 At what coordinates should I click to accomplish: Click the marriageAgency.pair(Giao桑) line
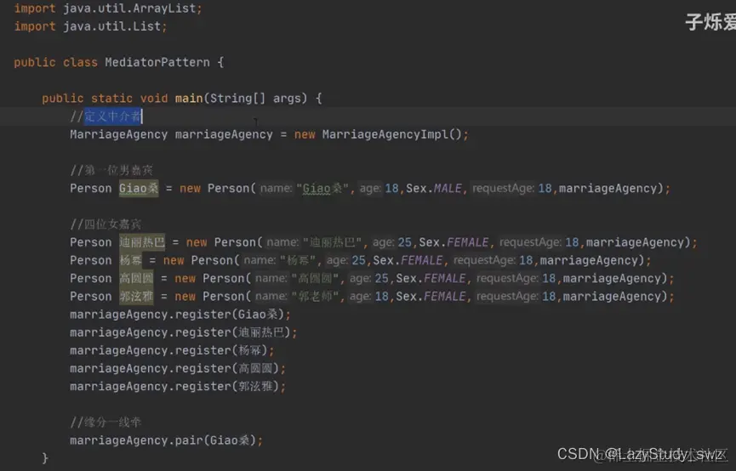pos(166,440)
